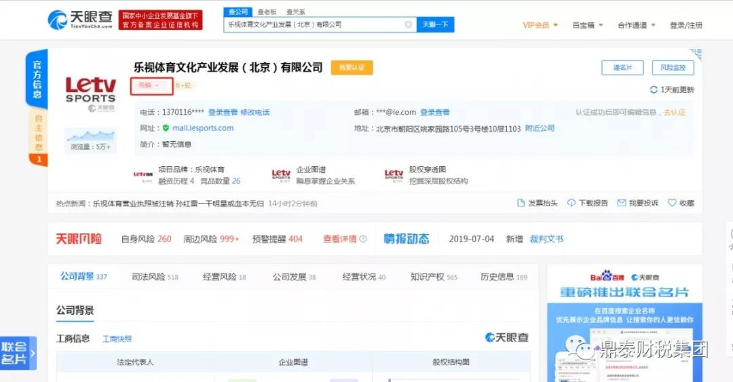The image size is (733, 382).
Task: Expand the VIP会员 dropdown
Action: click(540, 25)
